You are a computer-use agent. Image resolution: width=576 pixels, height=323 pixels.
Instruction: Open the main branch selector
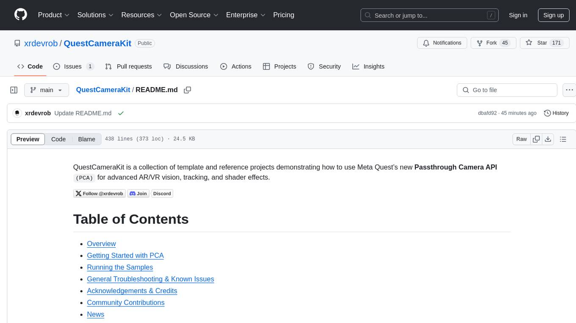click(x=47, y=90)
